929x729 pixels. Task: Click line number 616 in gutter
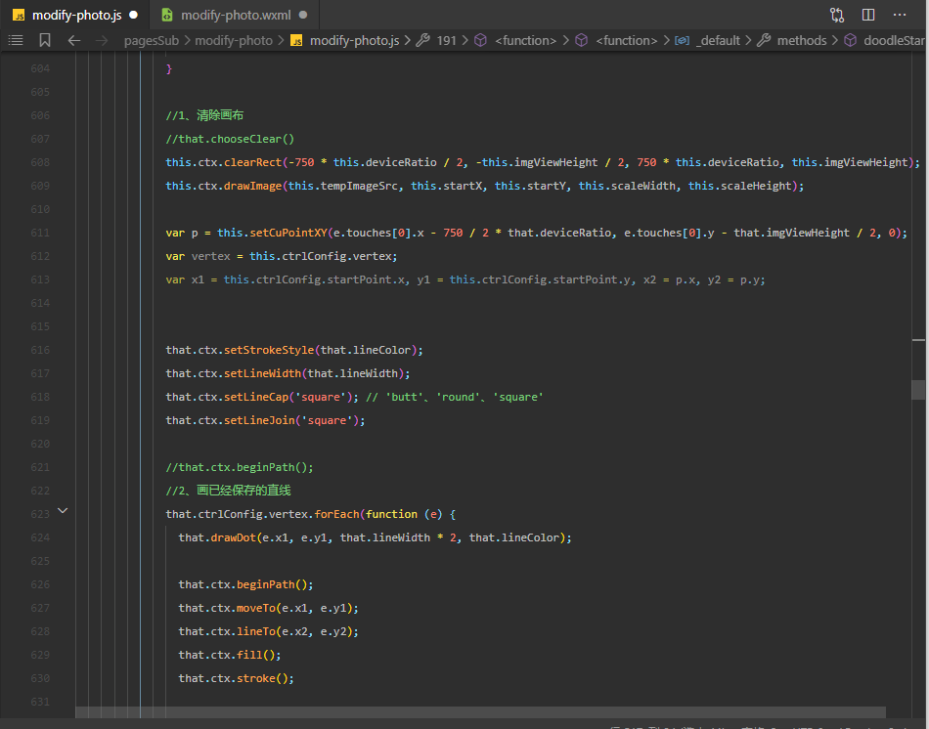tap(40, 350)
